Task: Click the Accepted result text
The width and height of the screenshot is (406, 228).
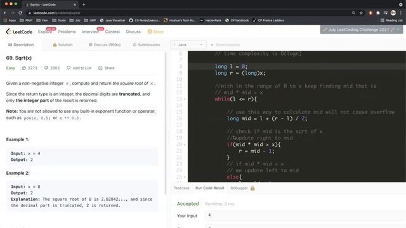Action: [188, 204]
